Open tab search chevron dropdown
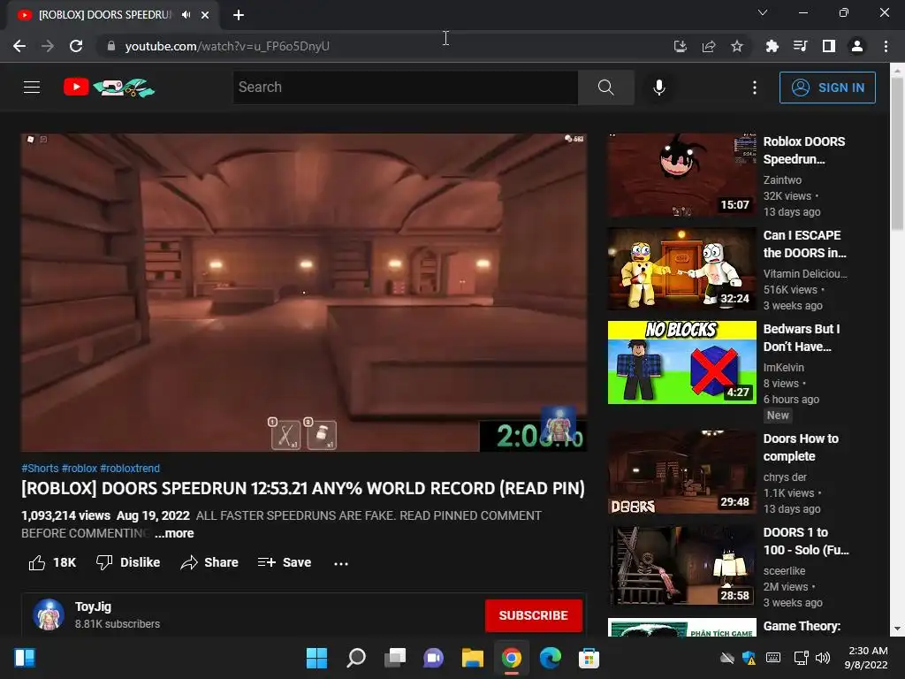The width and height of the screenshot is (905, 679). point(763,12)
